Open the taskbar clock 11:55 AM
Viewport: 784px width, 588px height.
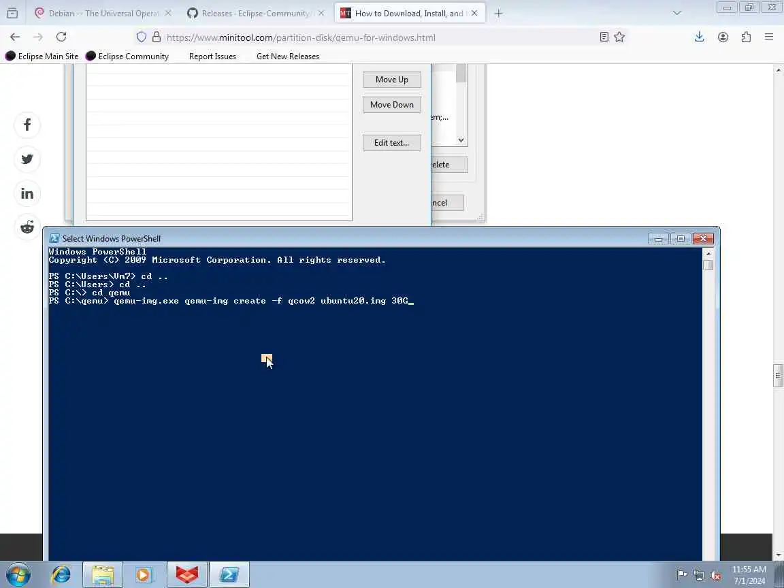[749, 574]
